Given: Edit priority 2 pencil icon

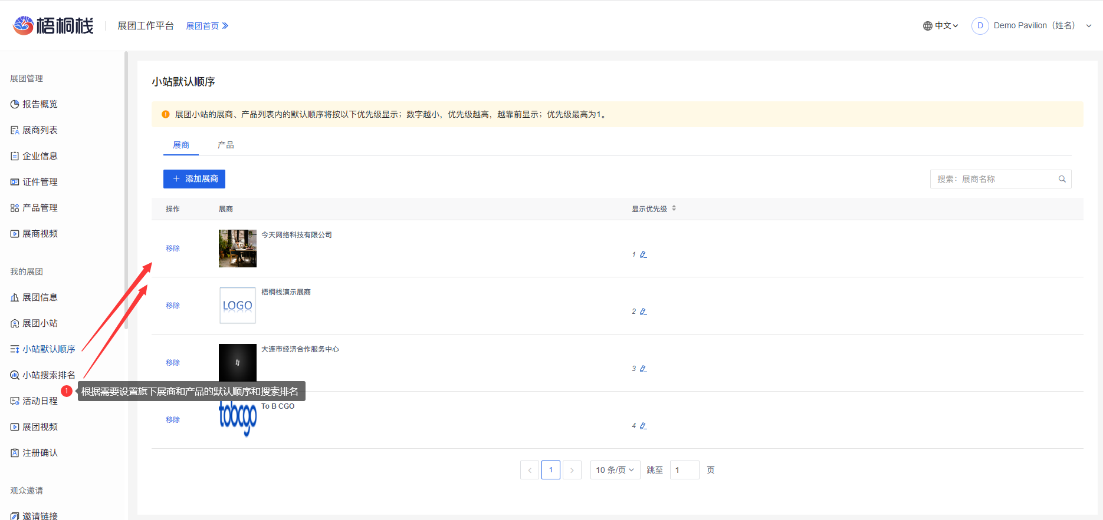Looking at the screenshot, I should click(x=644, y=312).
